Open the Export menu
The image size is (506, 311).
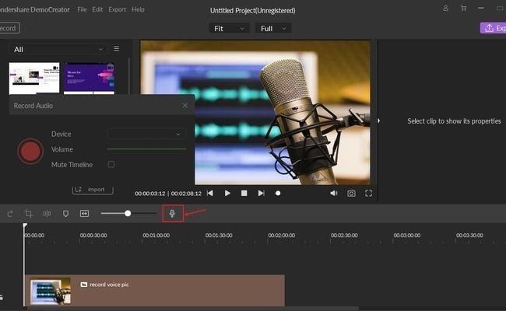point(117,9)
